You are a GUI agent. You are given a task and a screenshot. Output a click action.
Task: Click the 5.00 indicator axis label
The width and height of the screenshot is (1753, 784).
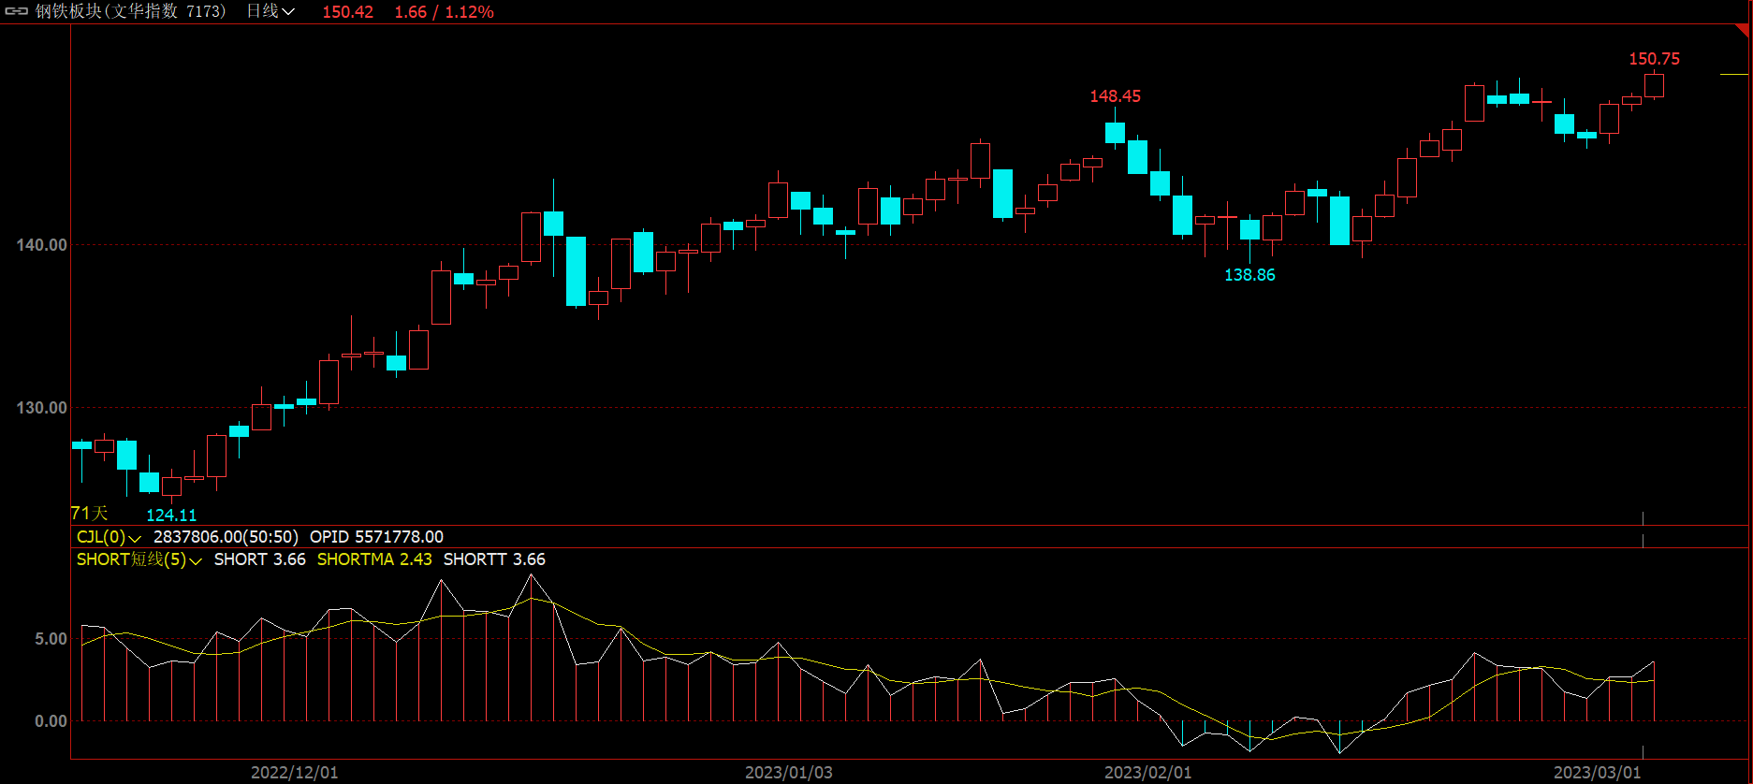(51, 639)
